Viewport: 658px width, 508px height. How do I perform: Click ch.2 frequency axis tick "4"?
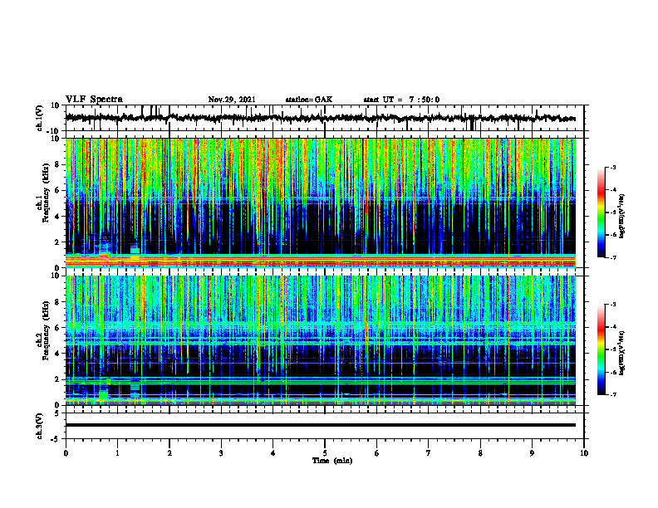[57, 354]
